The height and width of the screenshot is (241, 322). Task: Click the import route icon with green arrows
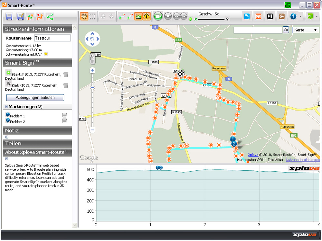(30, 17)
